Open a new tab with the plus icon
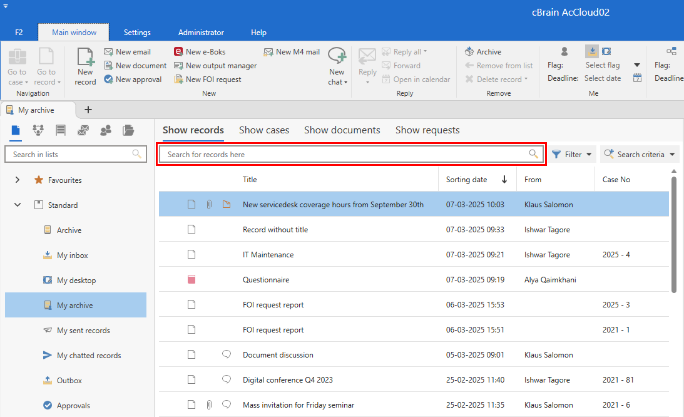Image resolution: width=684 pixels, height=417 pixels. (88, 110)
